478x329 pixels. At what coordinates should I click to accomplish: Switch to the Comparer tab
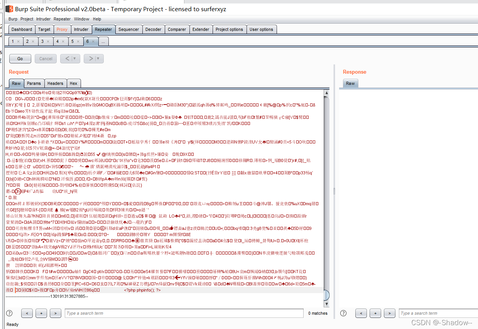point(177,29)
